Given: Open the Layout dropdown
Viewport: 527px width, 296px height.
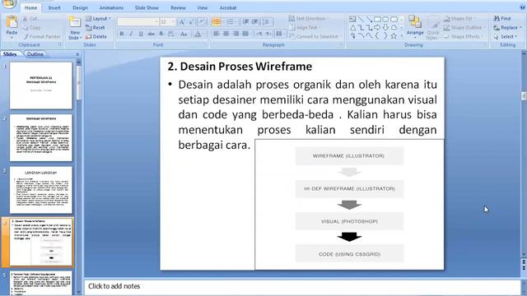Looking at the screenshot, I should [x=98, y=19].
